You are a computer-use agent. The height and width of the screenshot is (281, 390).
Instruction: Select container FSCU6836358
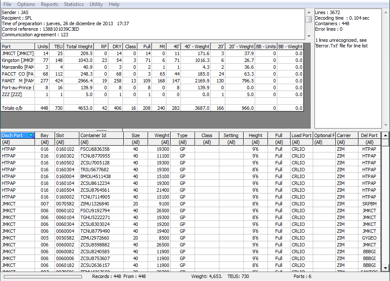coord(95,149)
